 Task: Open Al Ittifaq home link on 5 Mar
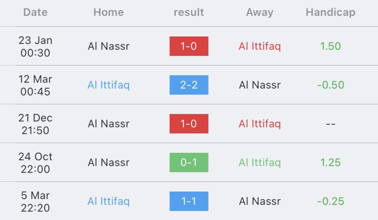(109, 202)
